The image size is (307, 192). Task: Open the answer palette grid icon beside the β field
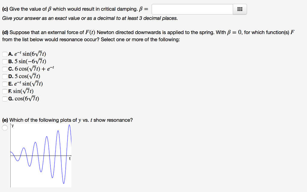click(239, 9)
